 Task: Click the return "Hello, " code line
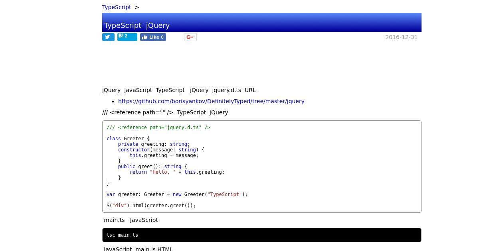click(177, 172)
